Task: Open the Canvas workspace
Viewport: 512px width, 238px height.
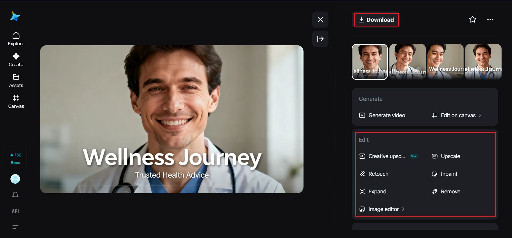Action: (16, 101)
